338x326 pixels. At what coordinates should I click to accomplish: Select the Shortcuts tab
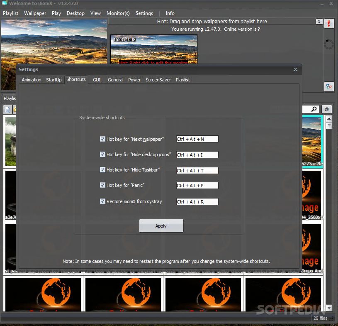click(76, 79)
